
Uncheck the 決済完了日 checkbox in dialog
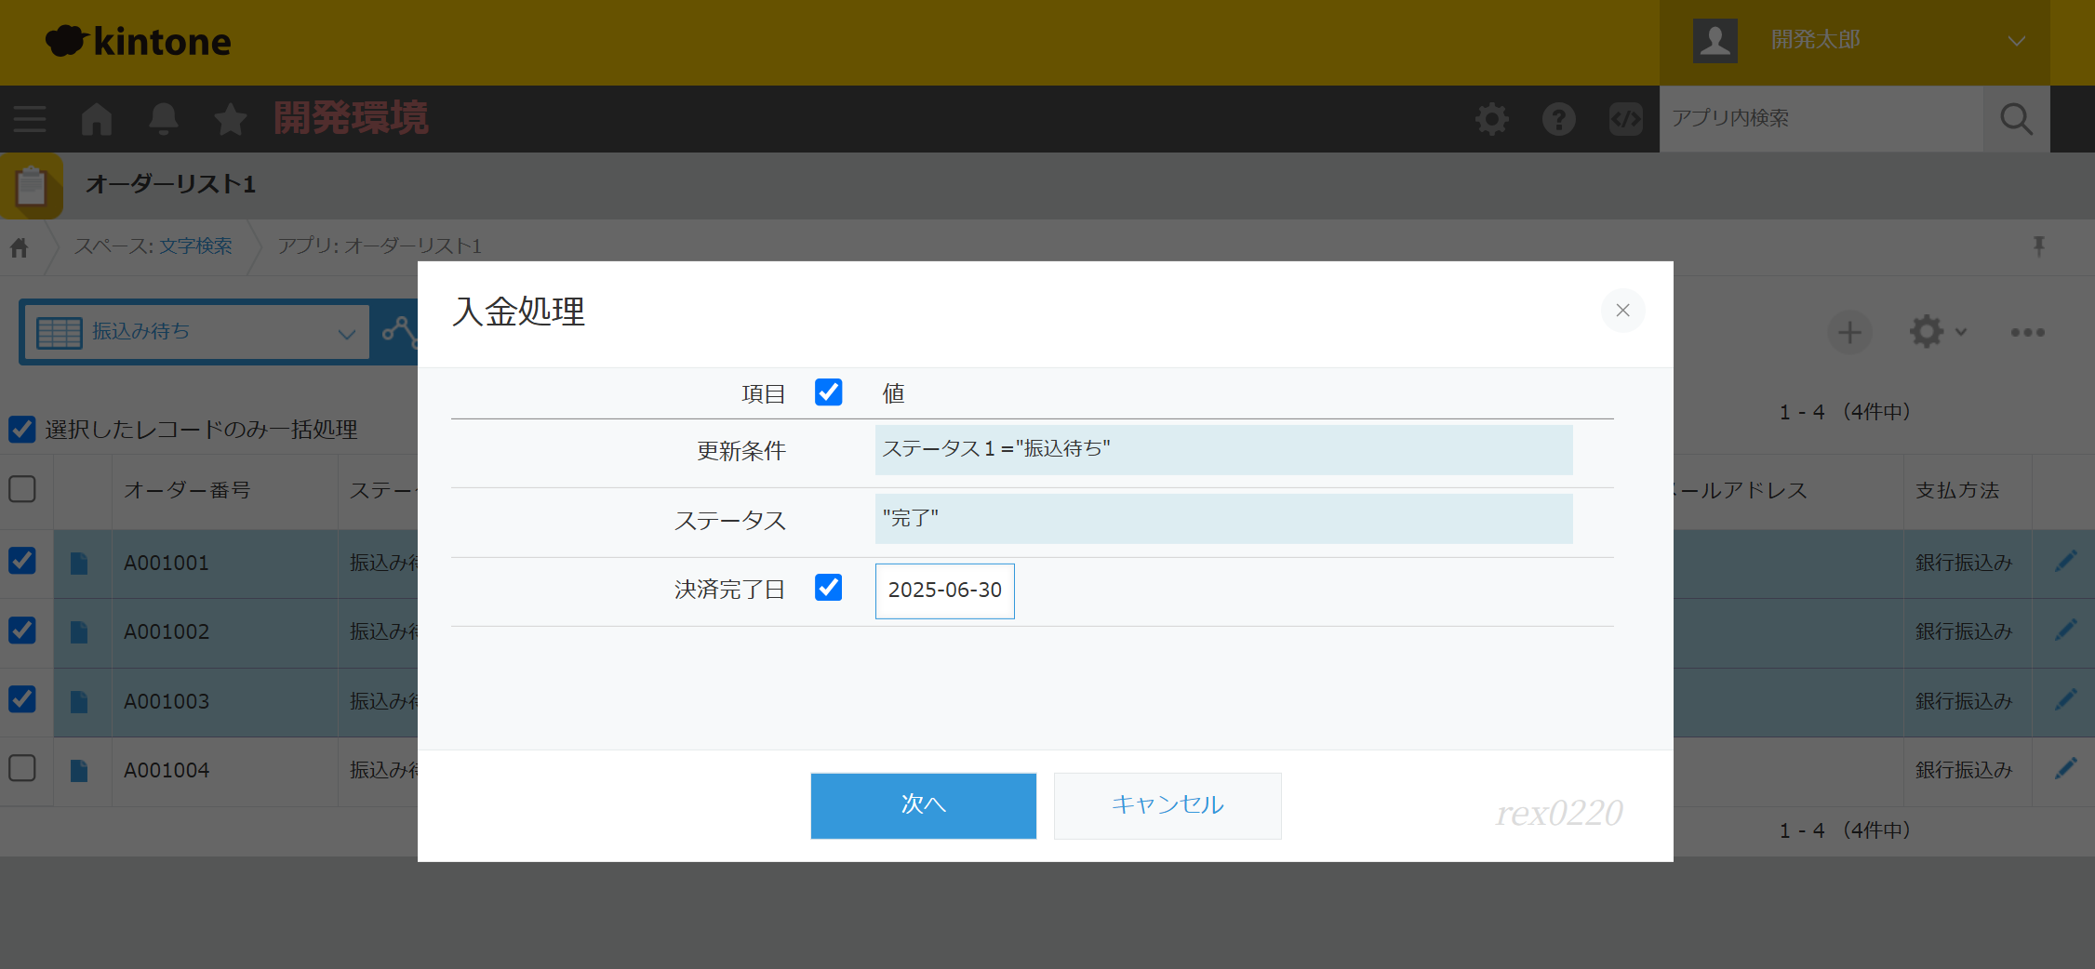828,588
